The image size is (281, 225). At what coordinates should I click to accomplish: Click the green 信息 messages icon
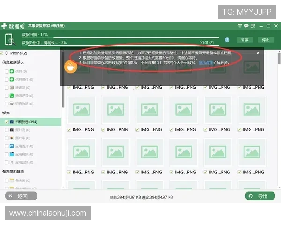[x=12, y=71]
